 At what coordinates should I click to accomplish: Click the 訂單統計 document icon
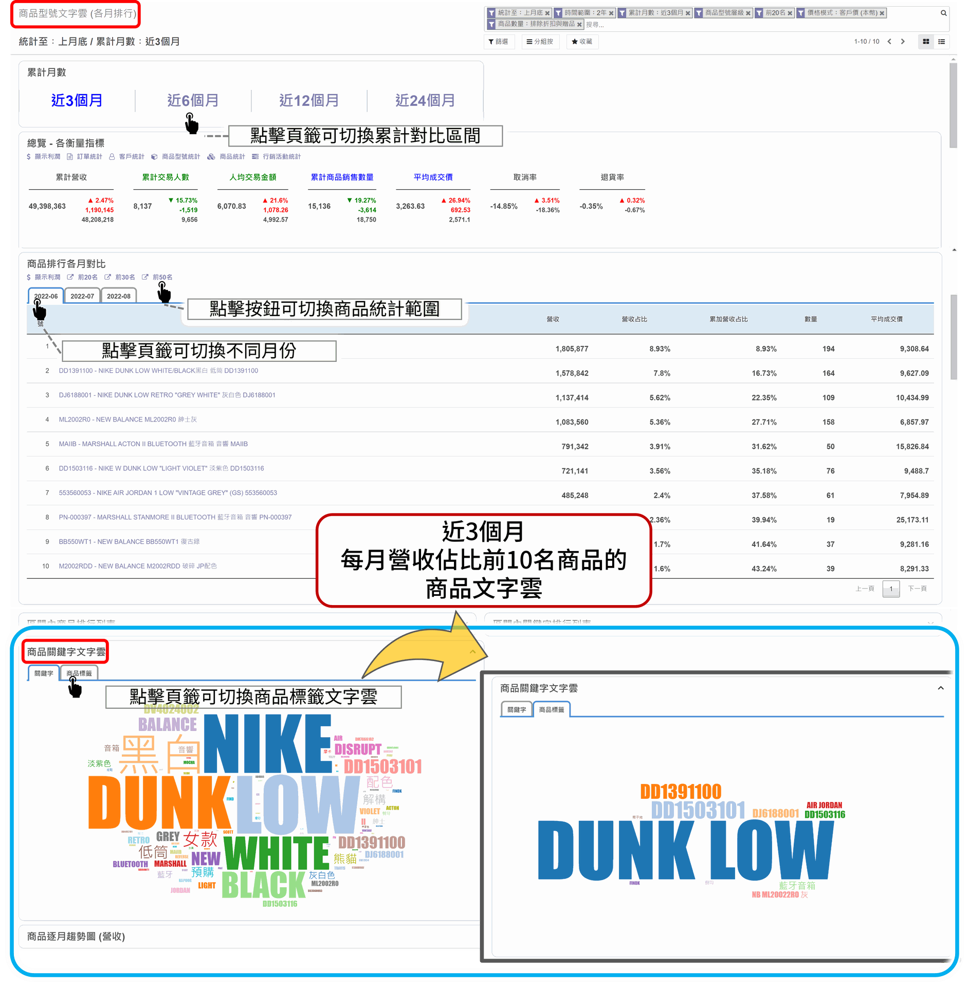[x=70, y=157]
